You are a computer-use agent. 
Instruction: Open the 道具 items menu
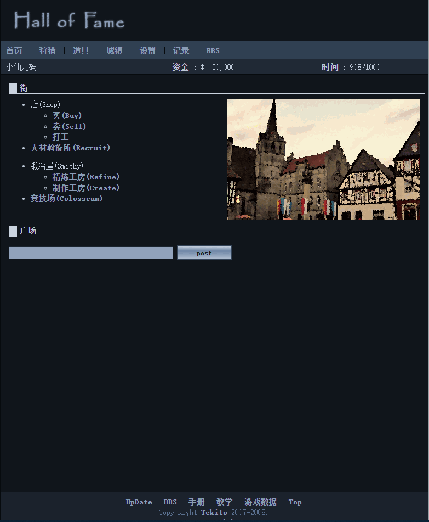click(x=81, y=50)
